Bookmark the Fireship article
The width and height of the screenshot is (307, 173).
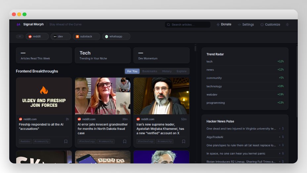pos(66,141)
